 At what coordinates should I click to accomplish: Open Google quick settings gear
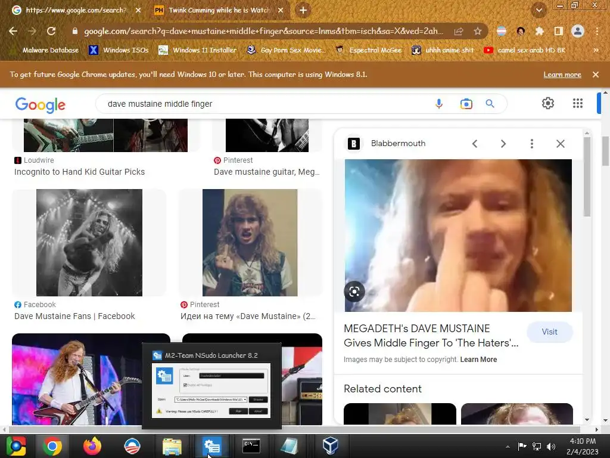(548, 103)
